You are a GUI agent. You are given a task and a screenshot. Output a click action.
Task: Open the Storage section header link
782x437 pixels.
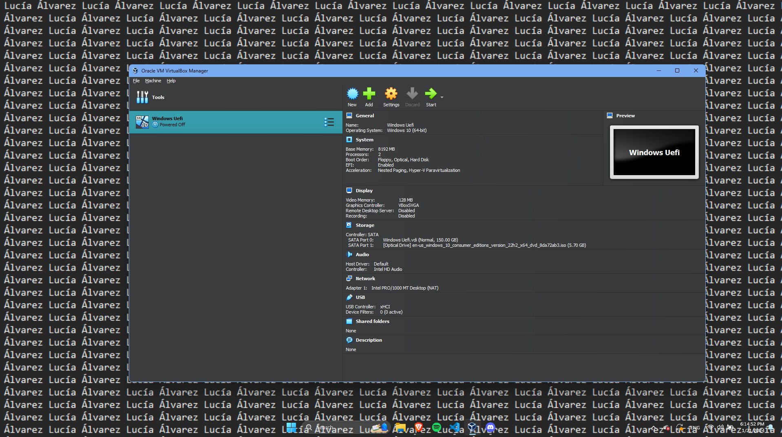364,225
